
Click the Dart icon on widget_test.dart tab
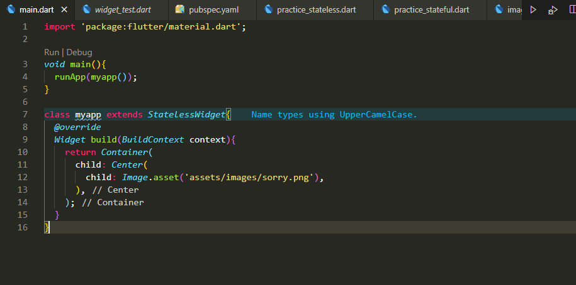pos(86,9)
